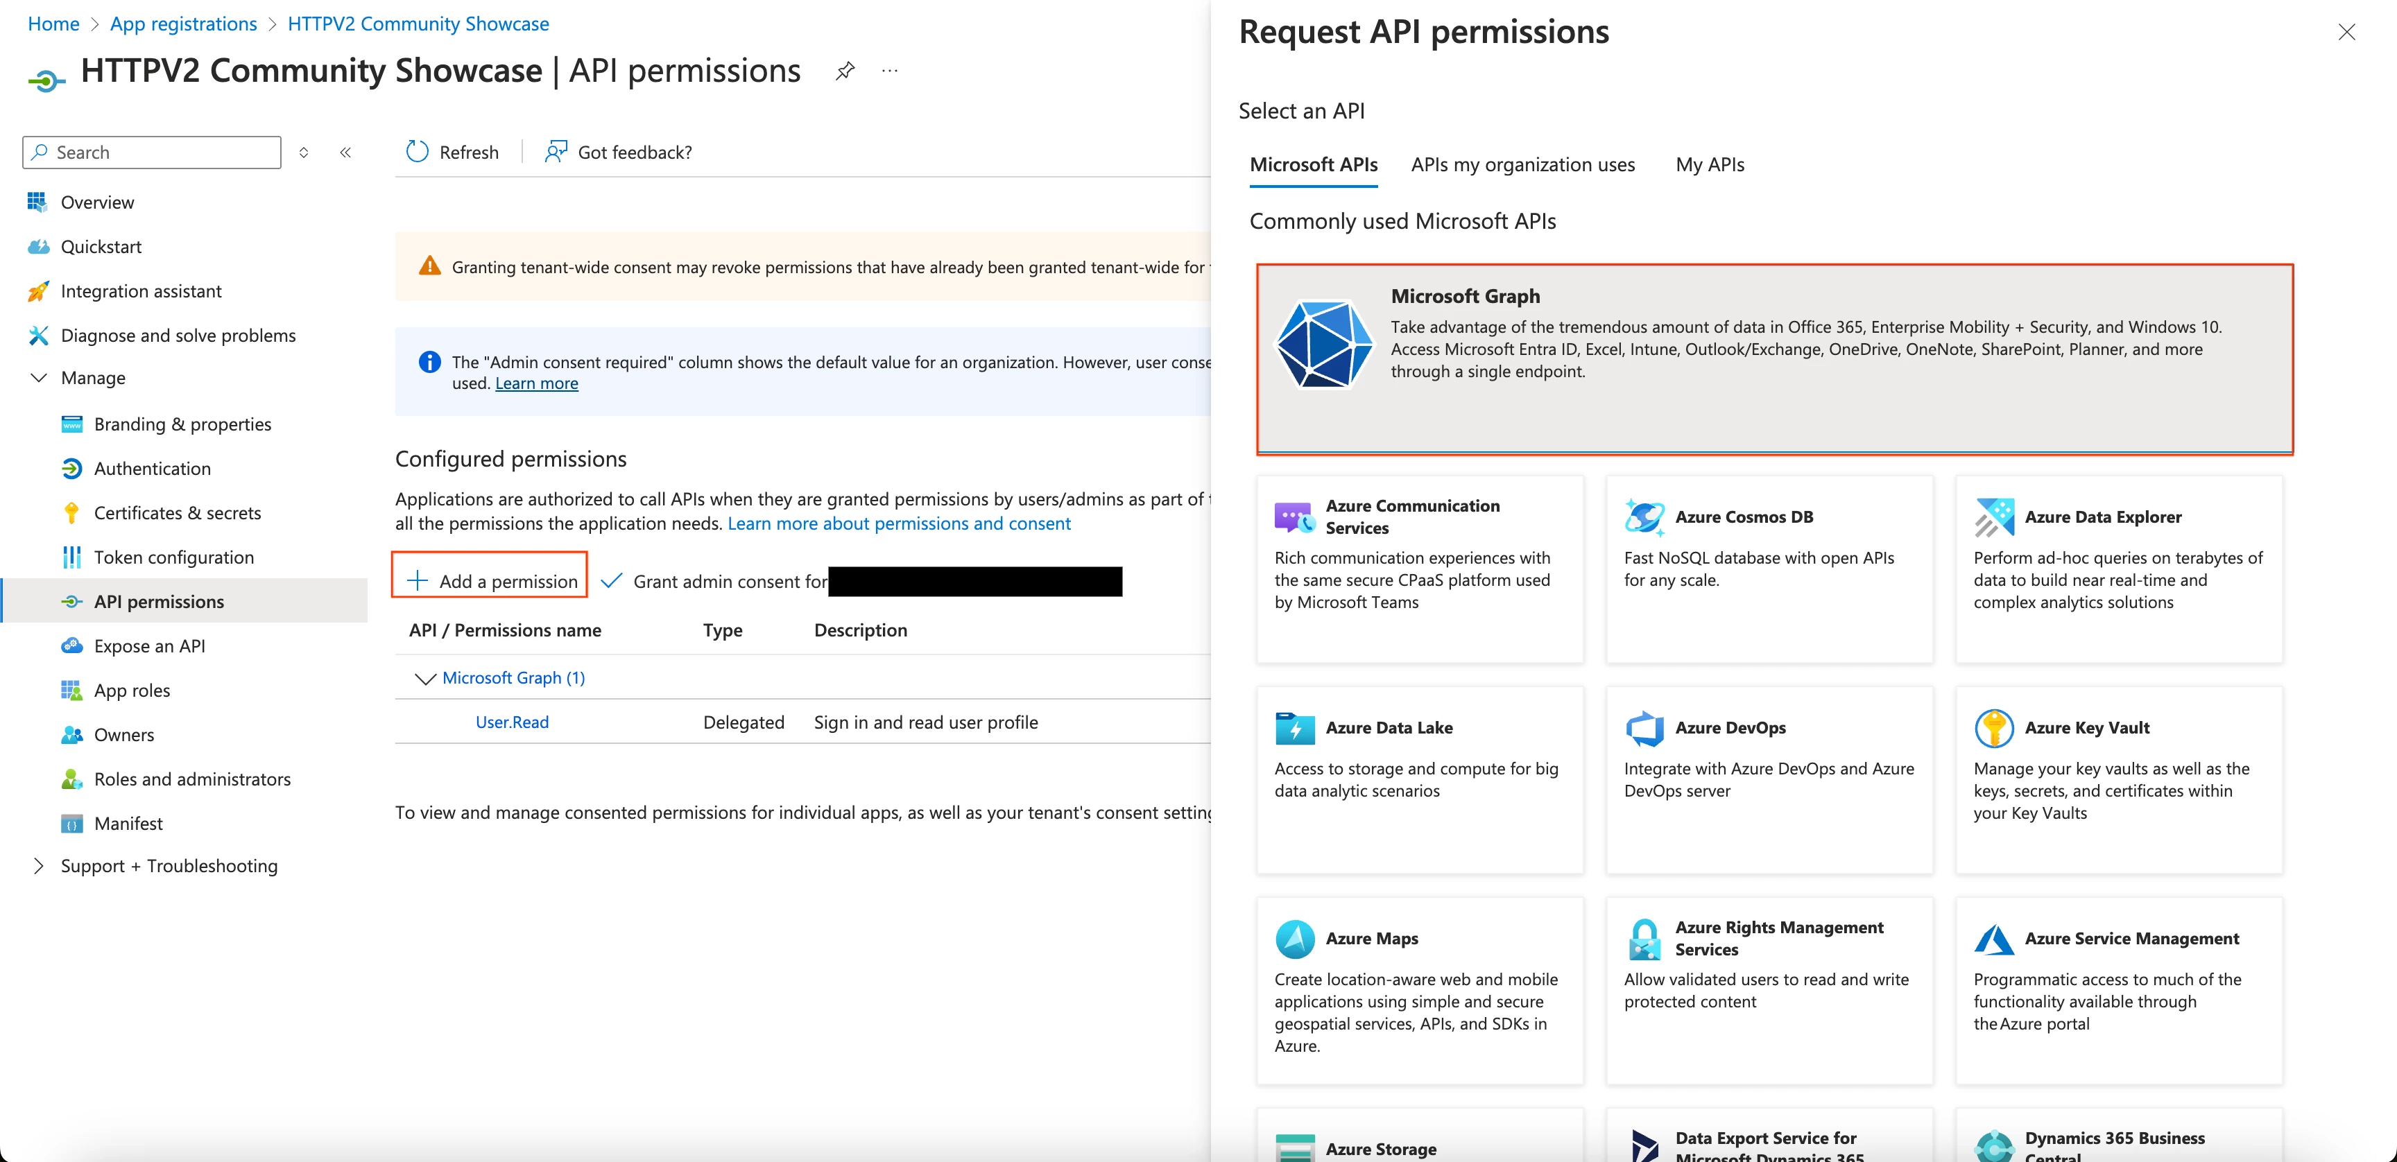
Task: Click the Azure Communication Services chat icon
Action: pyautogui.click(x=1294, y=517)
